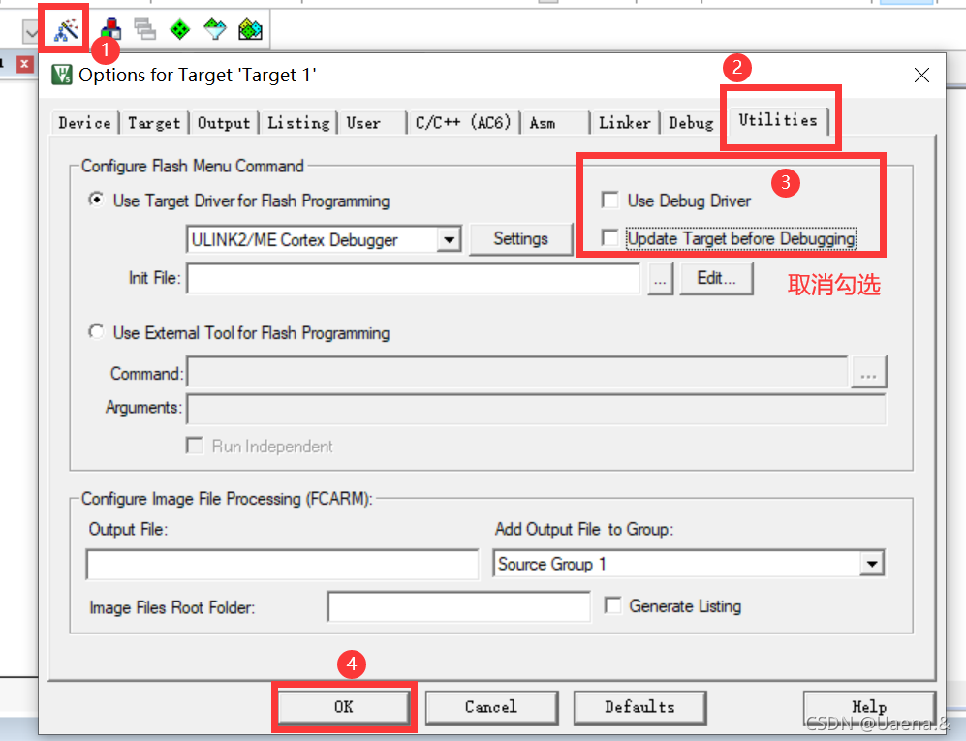Open the C/C++ (AC6) tab
Screen dimensions: 966x741
(x=463, y=123)
